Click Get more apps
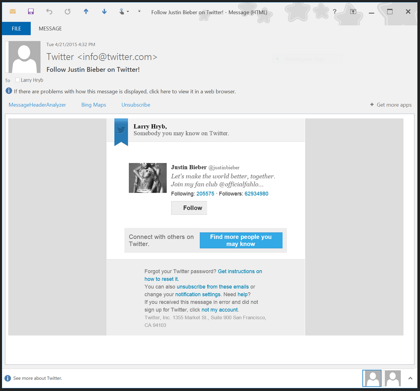 [x=391, y=105]
